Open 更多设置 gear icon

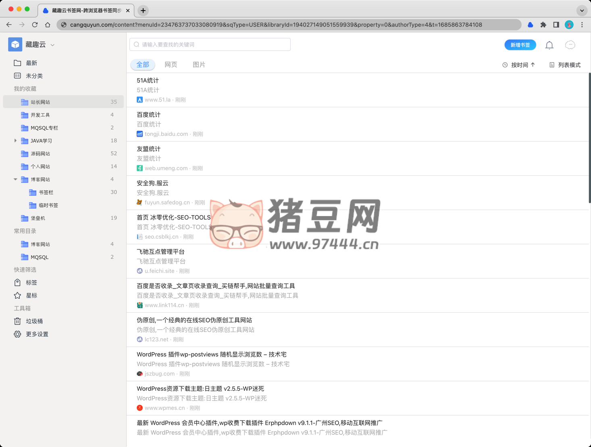[17, 334]
